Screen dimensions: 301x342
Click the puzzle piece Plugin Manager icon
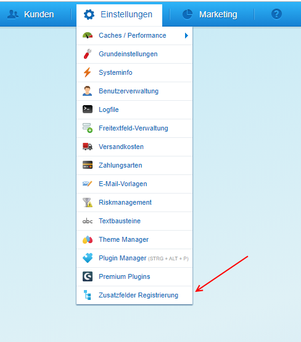point(88,258)
